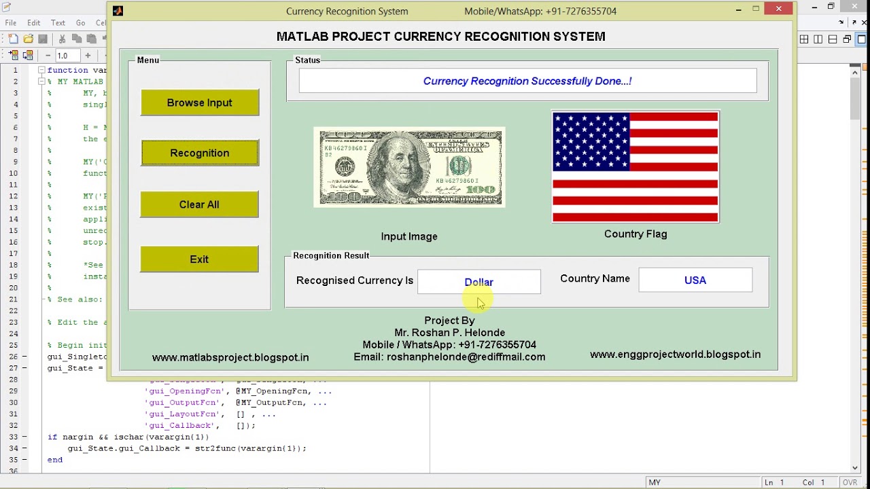Open the File menu in MATLAB editor
870x489 pixels.
[11, 22]
